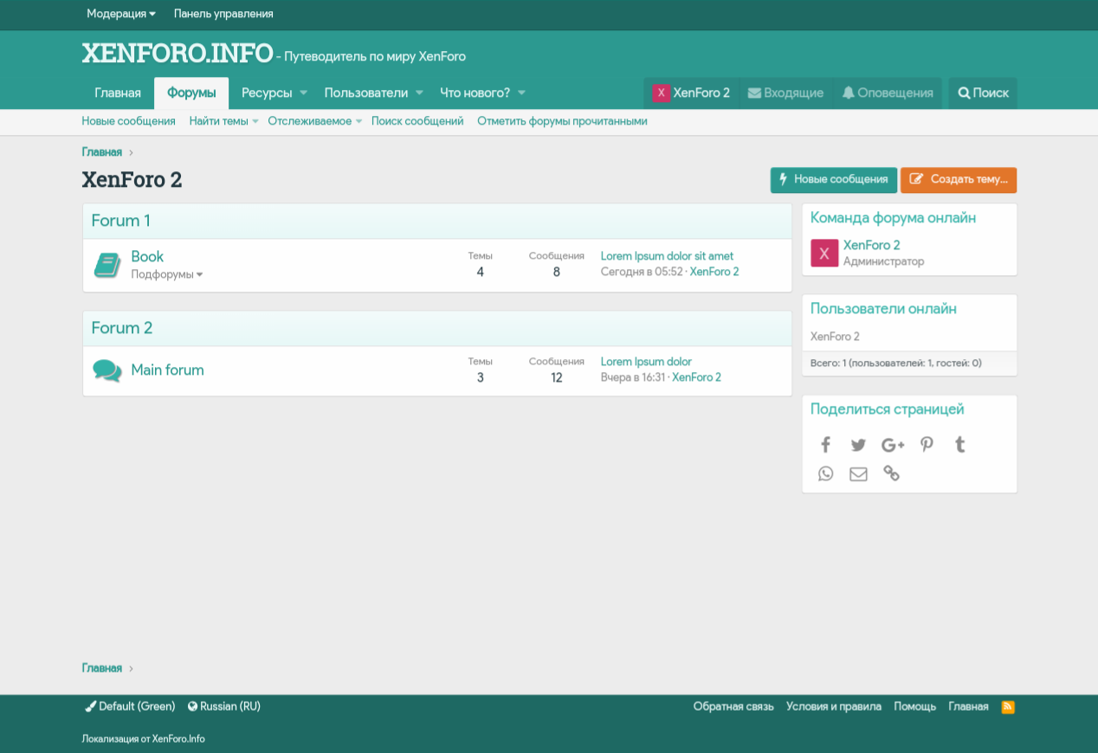
Task: Click the XenForo 2 staff avatar
Action: (824, 253)
